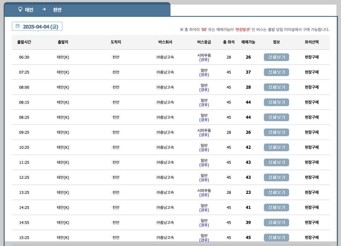This screenshot has height=246, width=341.
Task: Click the calendar icon in the date box
Action: pyautogui.click(x=18, y=26)
